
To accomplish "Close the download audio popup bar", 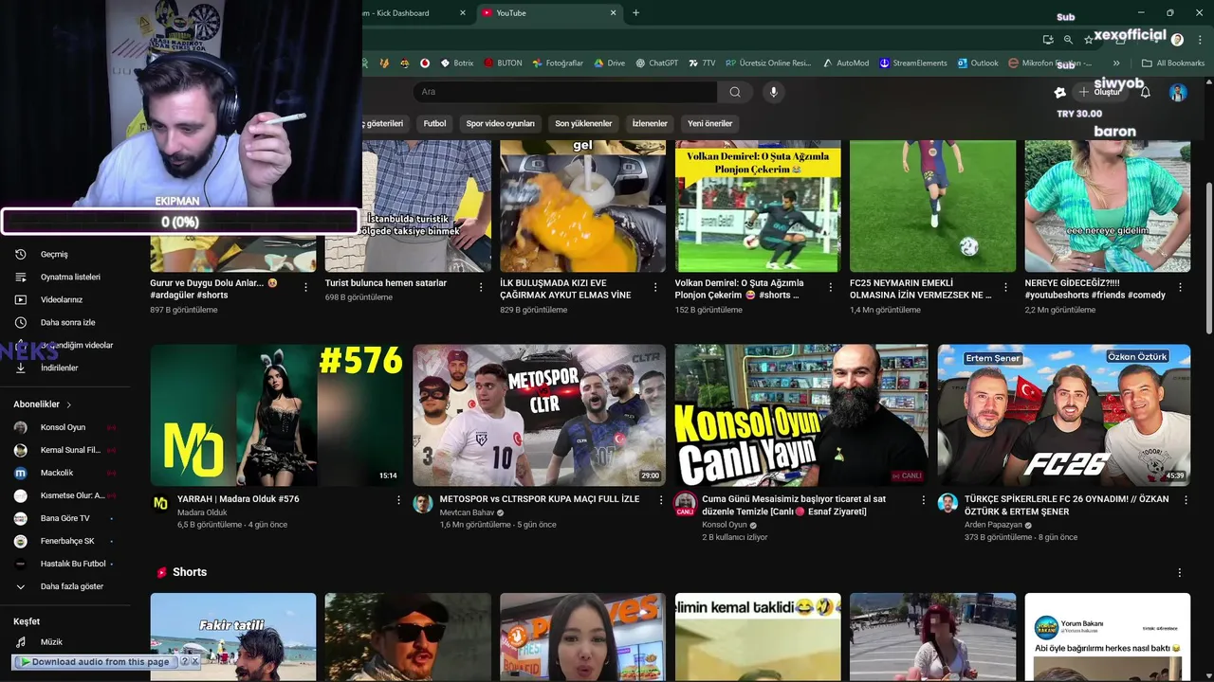I will pos(195,661).
